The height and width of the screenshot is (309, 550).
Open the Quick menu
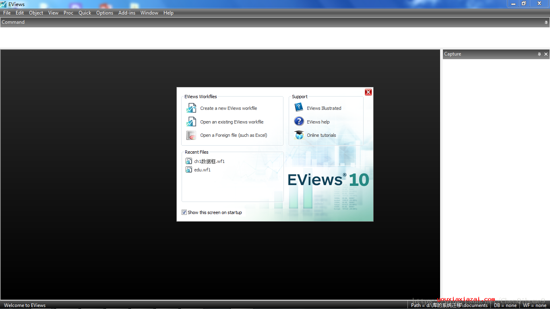coord(85,13)
